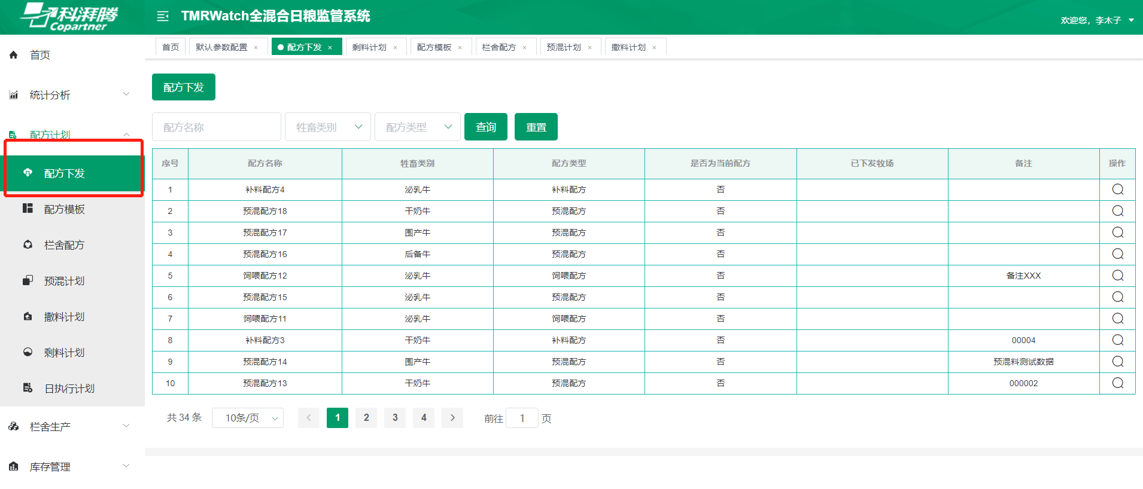Open the 牲畜类别 dropdown
This screenshot has height=489, width=1143.
pos(328,127)
